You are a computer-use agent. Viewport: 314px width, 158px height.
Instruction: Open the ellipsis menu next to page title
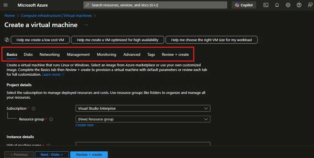[86, 25]
